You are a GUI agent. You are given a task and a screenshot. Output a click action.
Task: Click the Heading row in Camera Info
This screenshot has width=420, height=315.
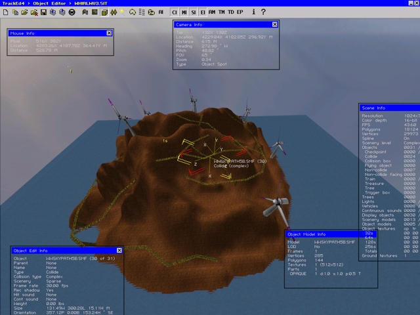point(202,46)
